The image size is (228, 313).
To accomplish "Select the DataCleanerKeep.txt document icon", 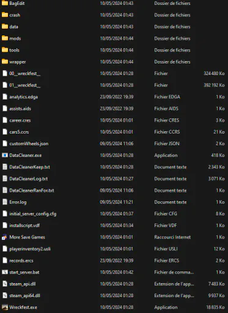I will click(x=5, y=167).
